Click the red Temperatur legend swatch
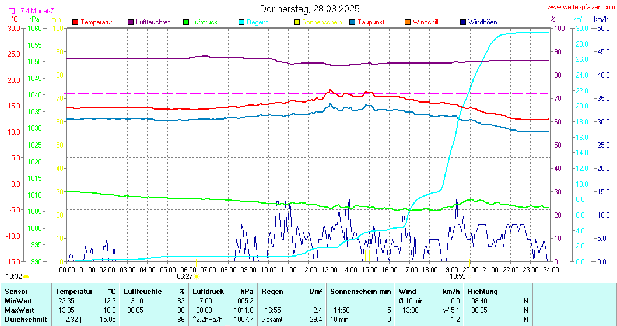 tap(75, 22)
